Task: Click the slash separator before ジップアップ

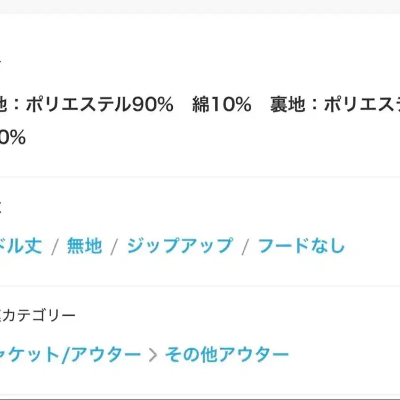Action: (x=114, y=247)
